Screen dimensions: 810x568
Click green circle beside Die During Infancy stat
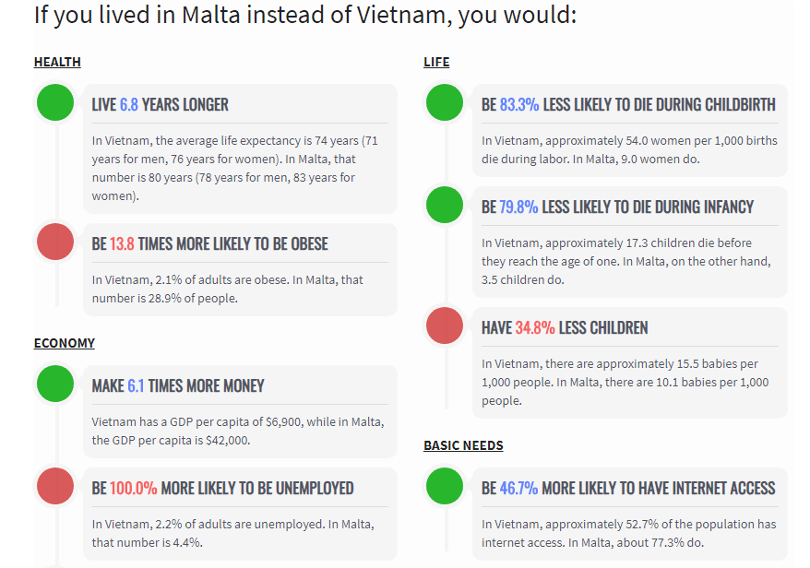pos(445,205)
